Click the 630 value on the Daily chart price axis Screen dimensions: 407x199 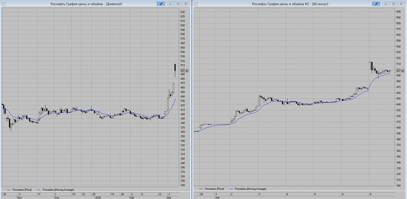pyautogui.click(x=182, y=12)
